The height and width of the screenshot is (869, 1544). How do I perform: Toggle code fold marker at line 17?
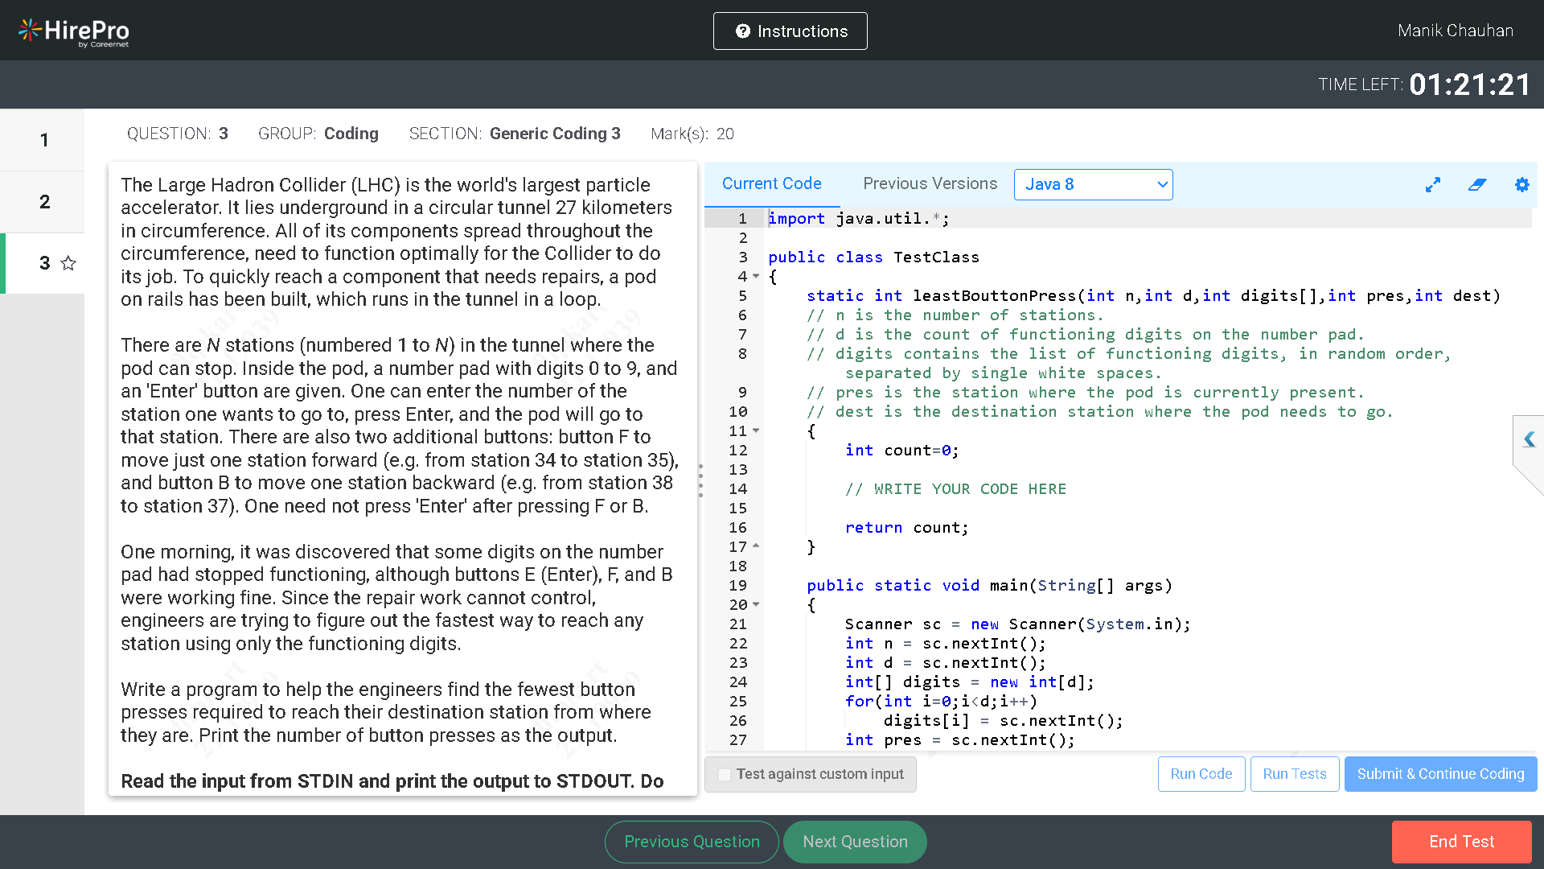(756, 547)
